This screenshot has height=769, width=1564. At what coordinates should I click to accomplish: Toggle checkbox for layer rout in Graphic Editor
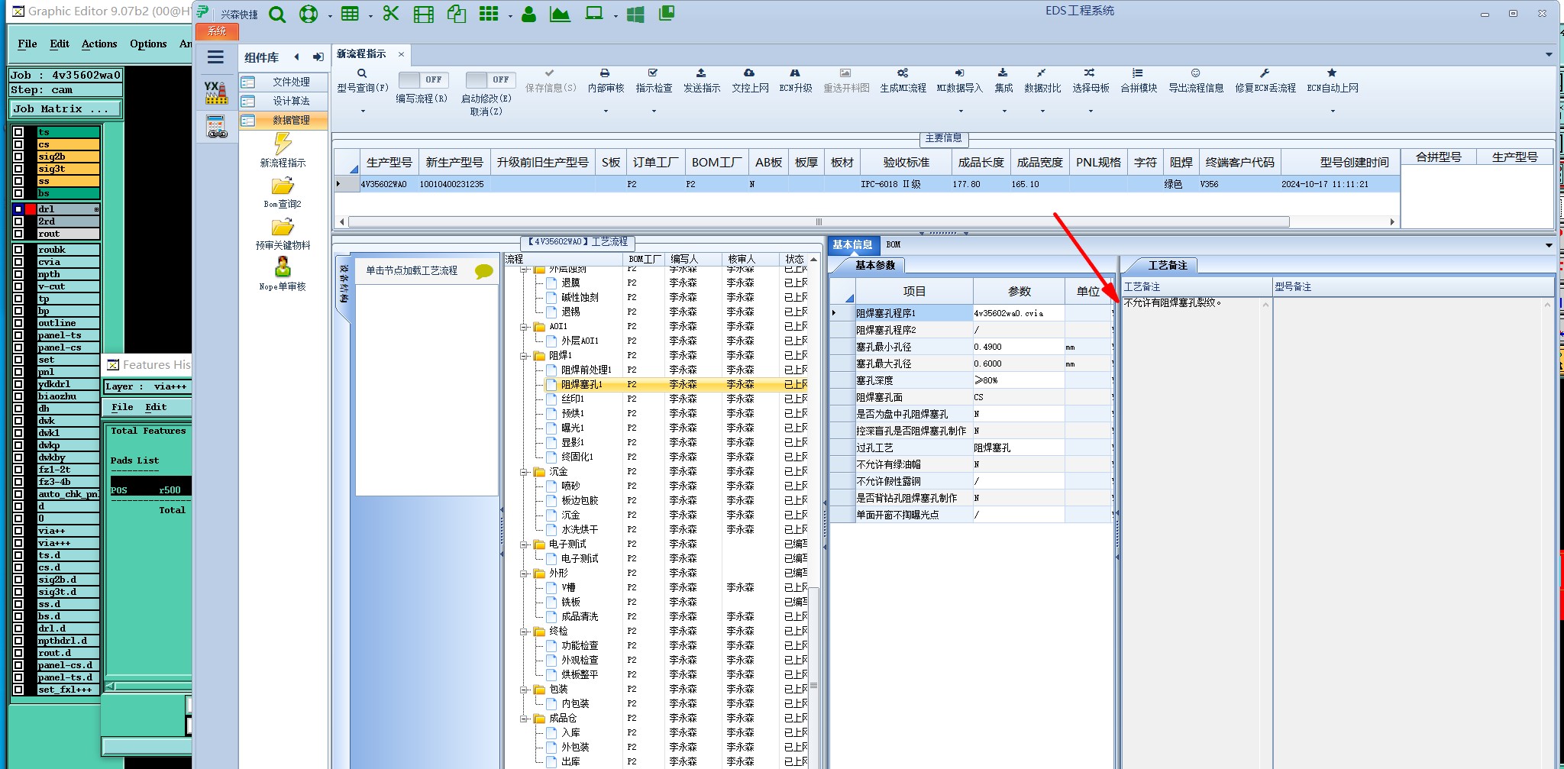pyautogui.click(x=18, y=234)
